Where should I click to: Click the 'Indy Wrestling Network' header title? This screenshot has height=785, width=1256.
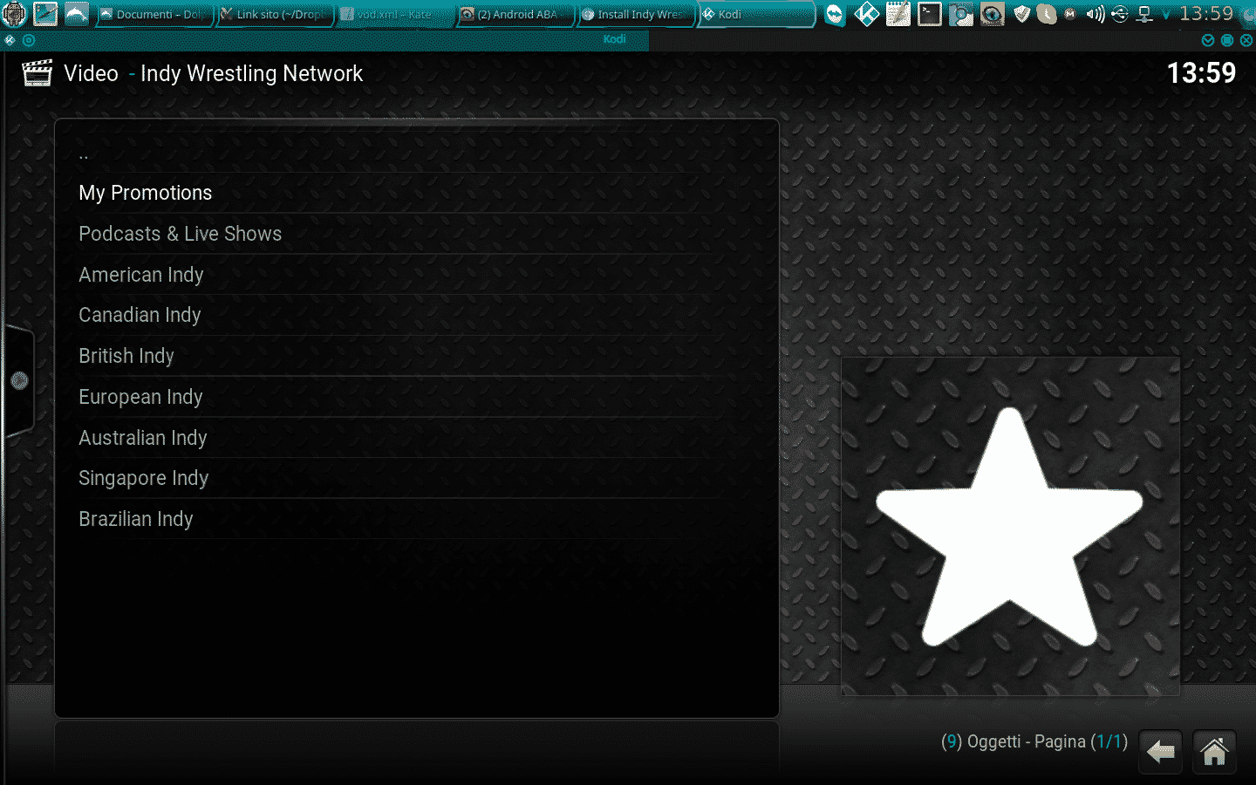[251, 73]
